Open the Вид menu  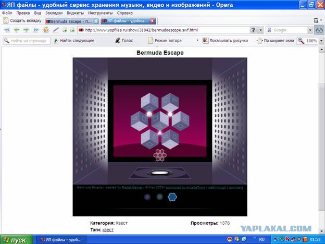coord(37,13)
